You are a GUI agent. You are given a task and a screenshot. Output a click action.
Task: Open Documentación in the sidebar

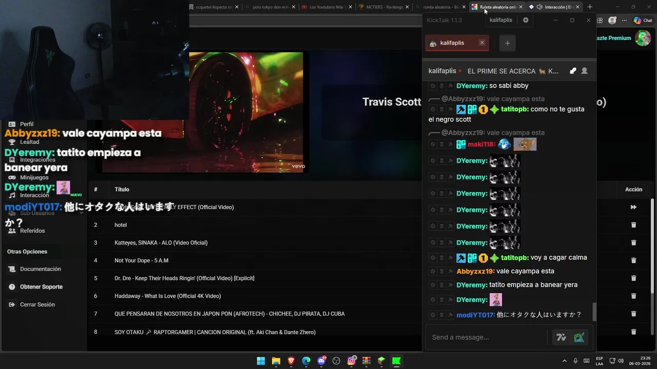[x=41, y=269]
